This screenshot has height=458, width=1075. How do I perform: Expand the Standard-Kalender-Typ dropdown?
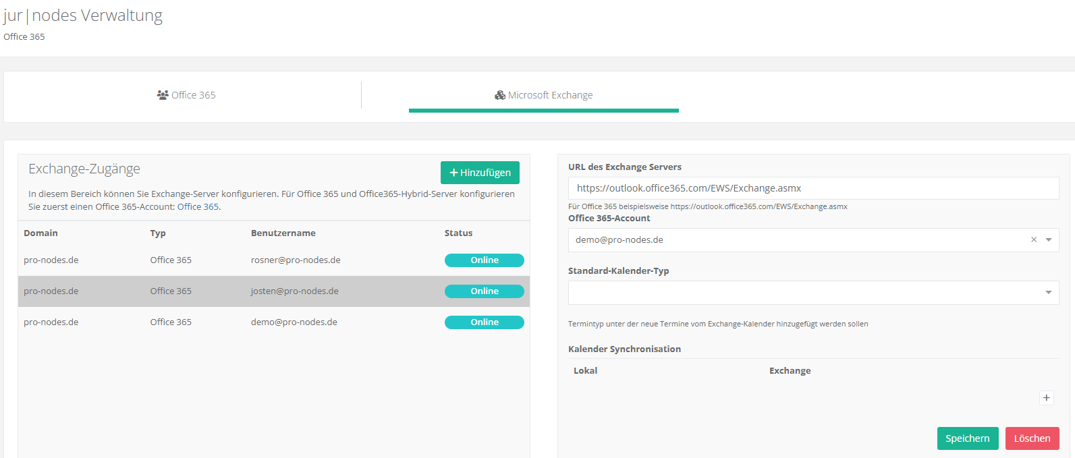click(x=1048, y=293)
